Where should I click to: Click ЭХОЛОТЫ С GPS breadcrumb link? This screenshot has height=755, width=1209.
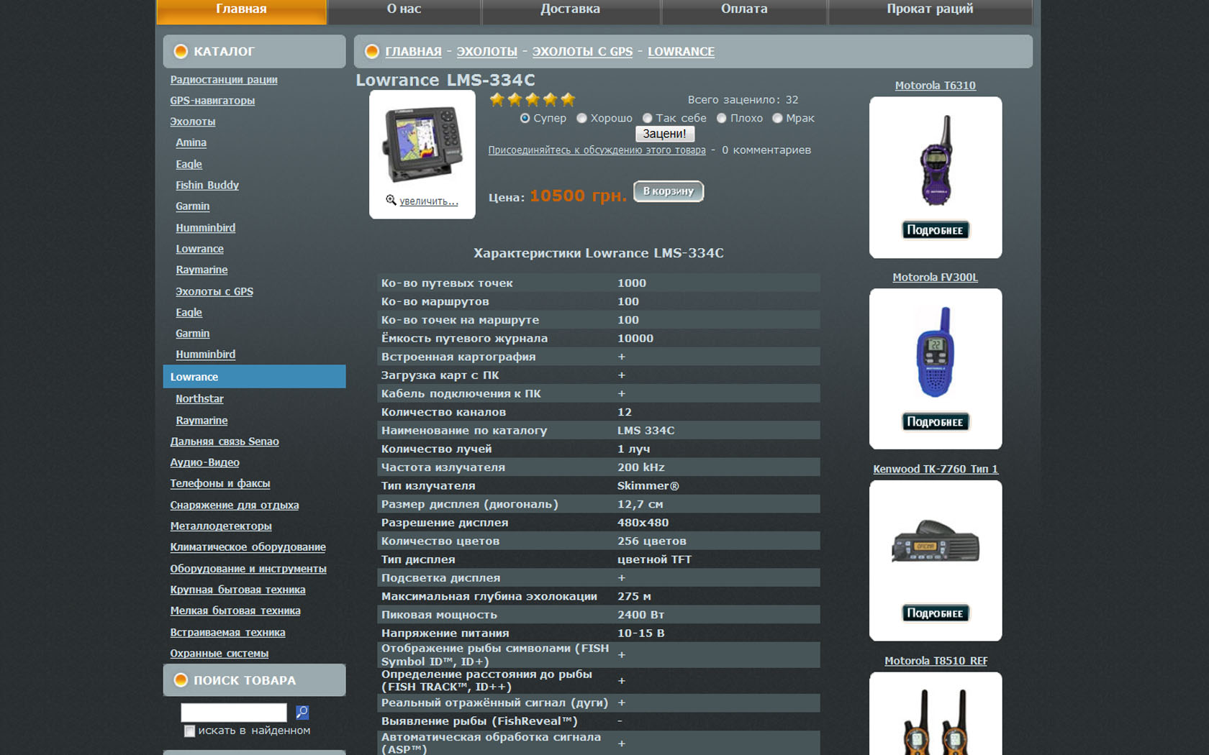[x=582, y=52]
